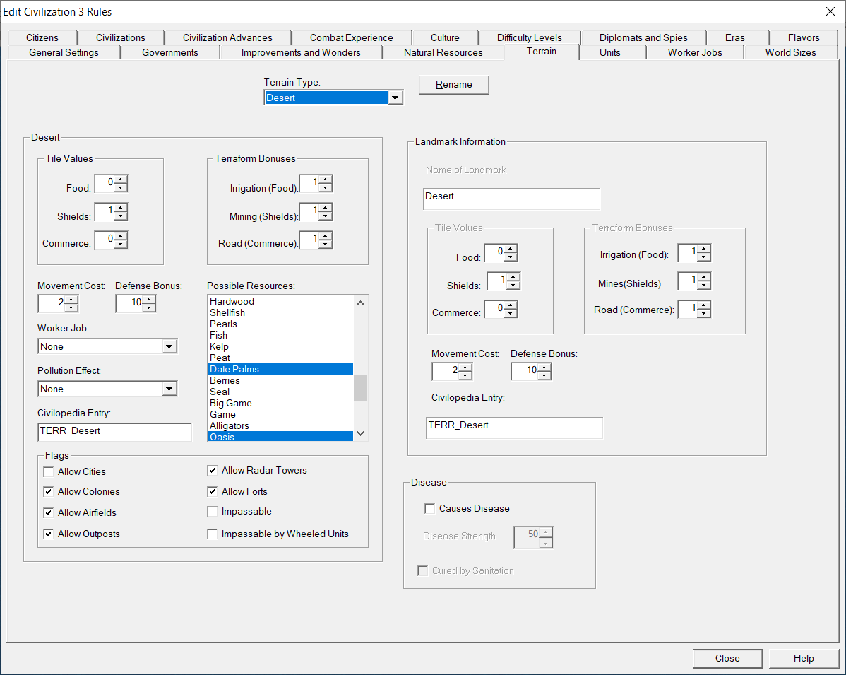Uncheck the Allow Colonies flag

pyautogui.click(x=49, y=491)
